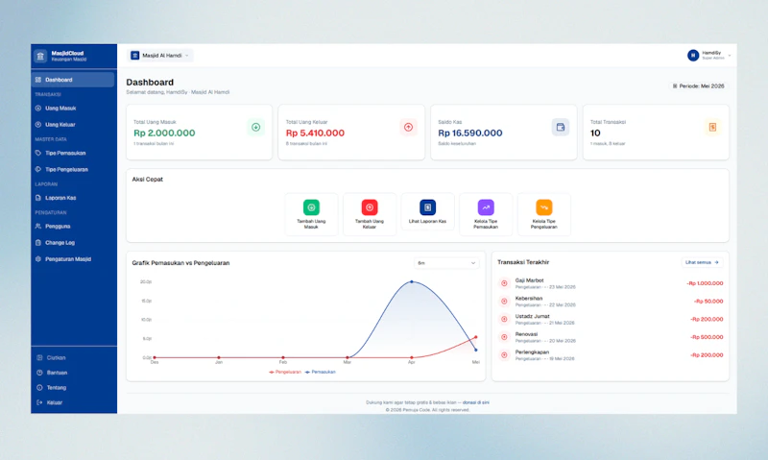Click Tambah Uang Keluar red icon
The width and height of the screenshot is (768, 460).
(370, 207)
